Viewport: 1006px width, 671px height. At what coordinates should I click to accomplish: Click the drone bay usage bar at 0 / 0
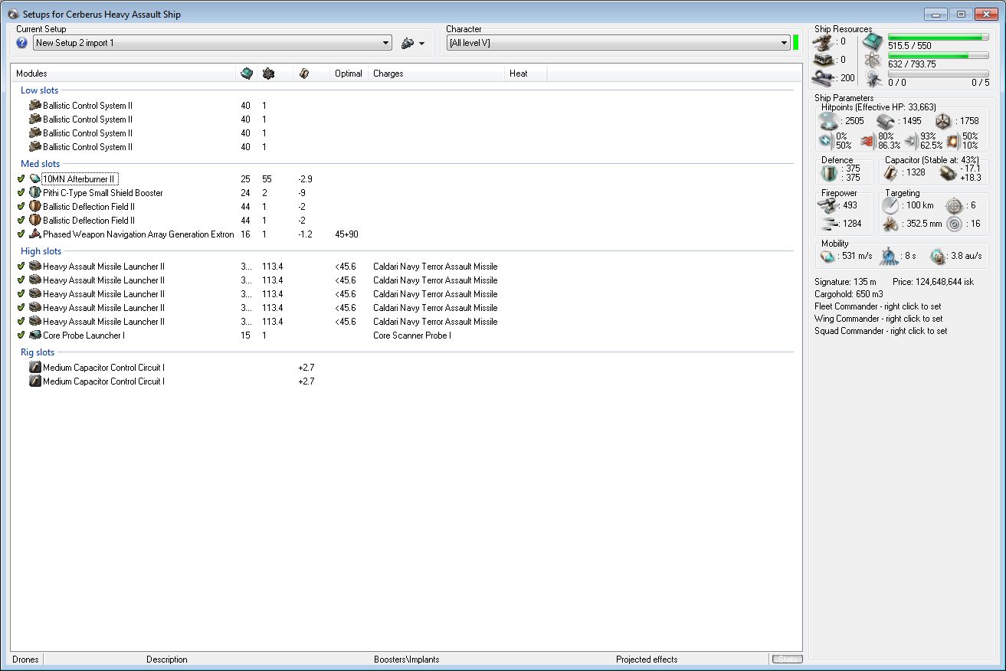coord(938,74)
